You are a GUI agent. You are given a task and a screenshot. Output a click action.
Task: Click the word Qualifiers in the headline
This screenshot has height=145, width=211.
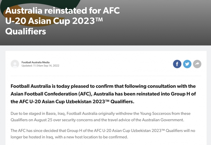point(26,31)
